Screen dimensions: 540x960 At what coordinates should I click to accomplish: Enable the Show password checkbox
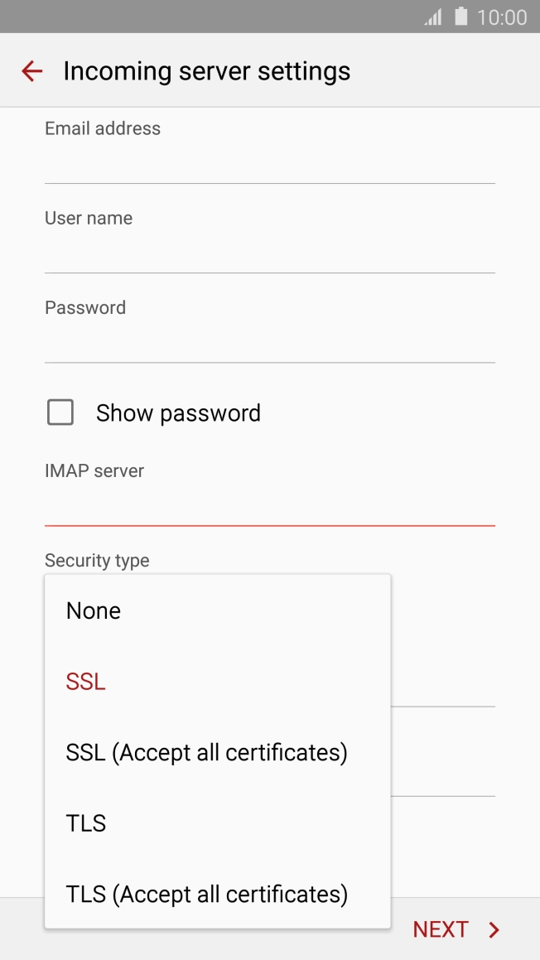[x=60, y=412]
